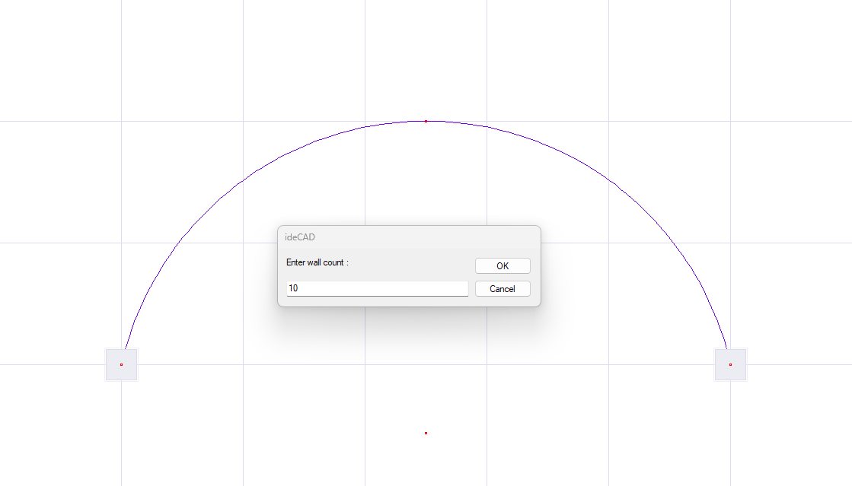
Task: Click the wall count input field
Action: (377, 289)
